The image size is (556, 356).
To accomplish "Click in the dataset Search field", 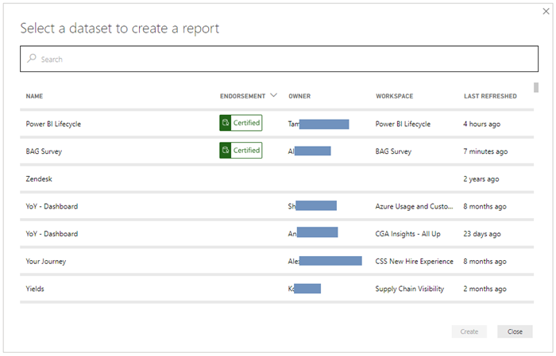I will (x=278, y=59).
